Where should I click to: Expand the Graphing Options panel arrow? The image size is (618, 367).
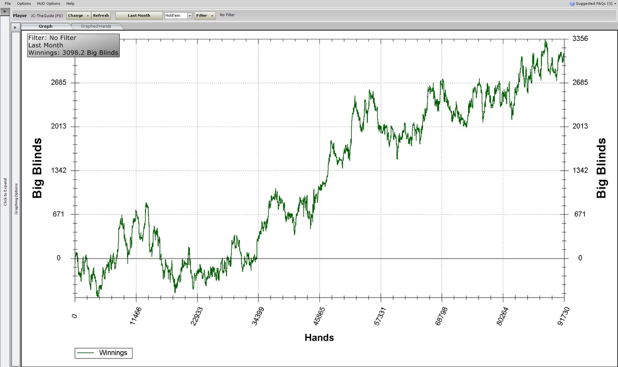[15, 27]
